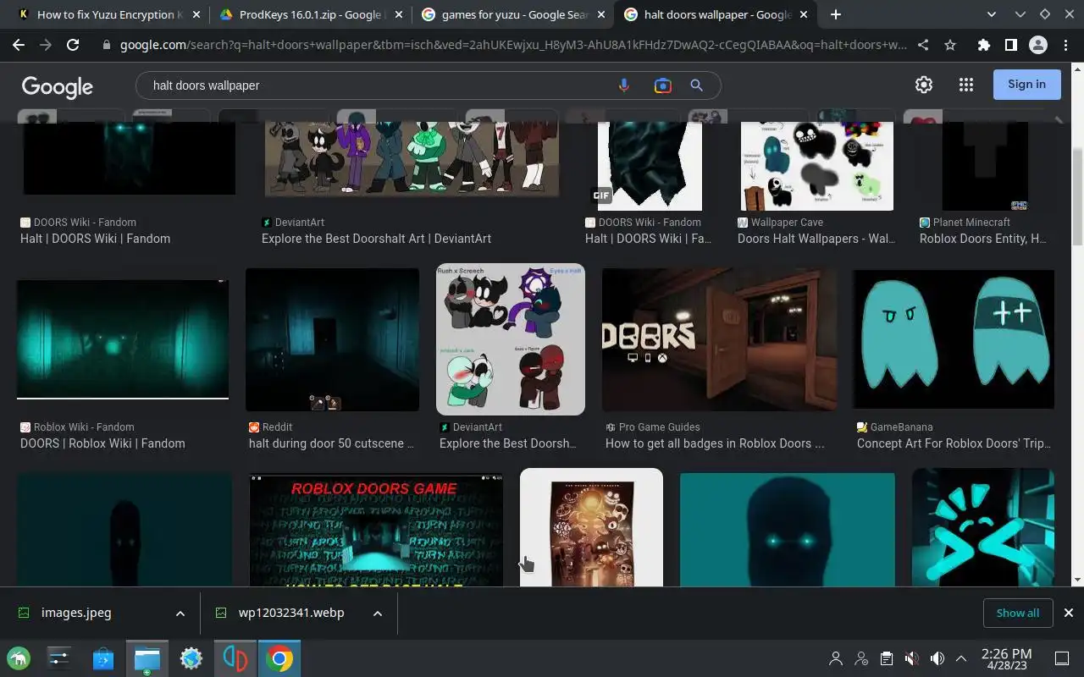The width and height of the screenshot is (1084, 677).
Task: Open Doors Halt Wallpapers result link
Action: point(816,239)
